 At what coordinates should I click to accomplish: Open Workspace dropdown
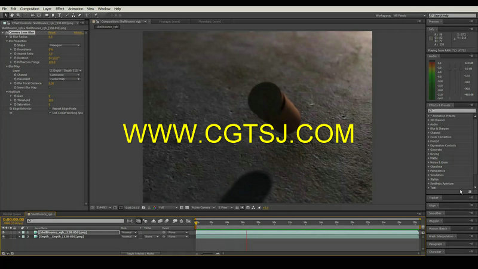point(409,16)
